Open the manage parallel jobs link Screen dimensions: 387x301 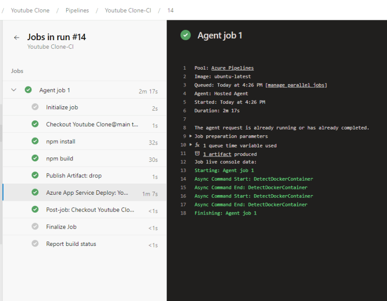pos(296,85)
